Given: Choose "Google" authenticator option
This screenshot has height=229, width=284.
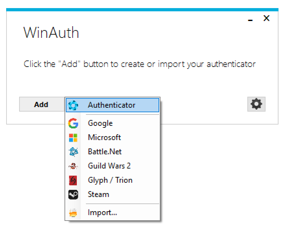Looking at the screenshot, I should pyautogui.click(x=100, y=123).
